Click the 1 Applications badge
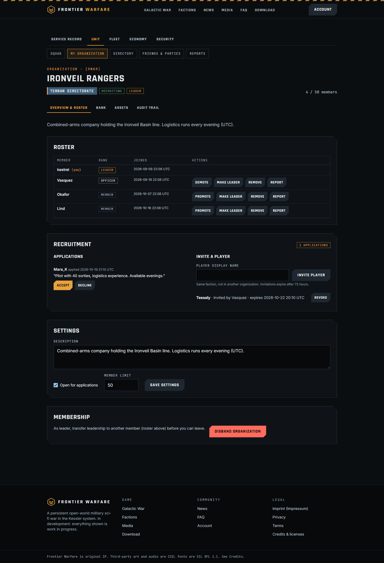 pyautogui.click(x=314, y=245)
